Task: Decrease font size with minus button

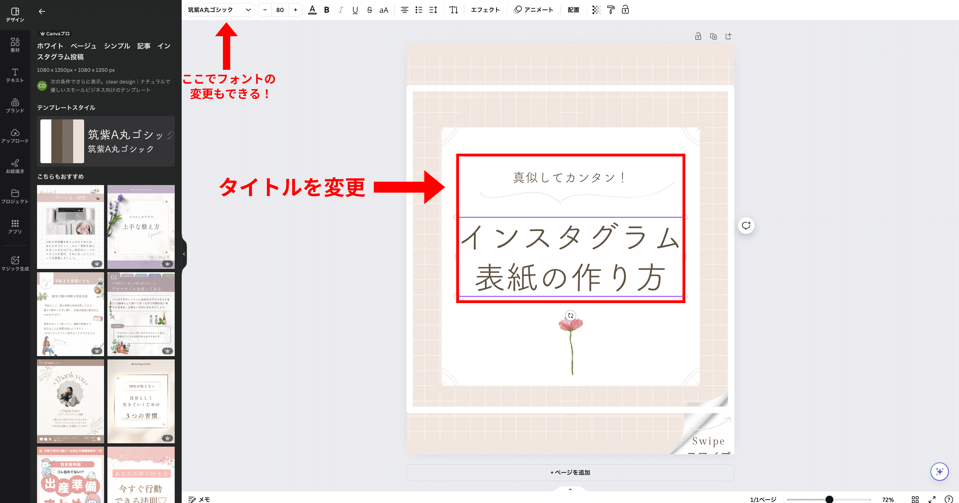Action: (265, 10)
